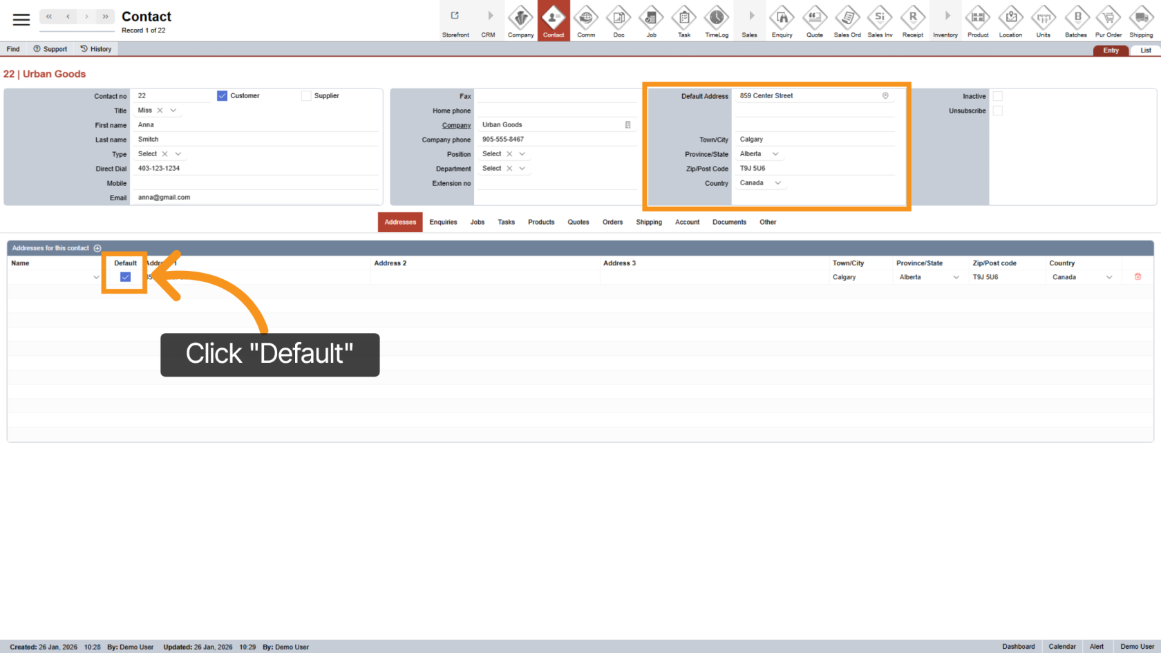Open the Title dropdown
Viewport: 1161px width, 653px height.
click(x=173, y=110)
